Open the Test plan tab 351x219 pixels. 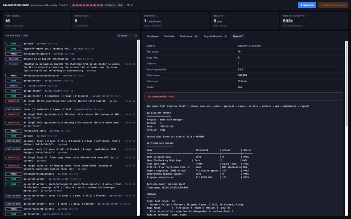pyautogui.click(x=169, y=36)
